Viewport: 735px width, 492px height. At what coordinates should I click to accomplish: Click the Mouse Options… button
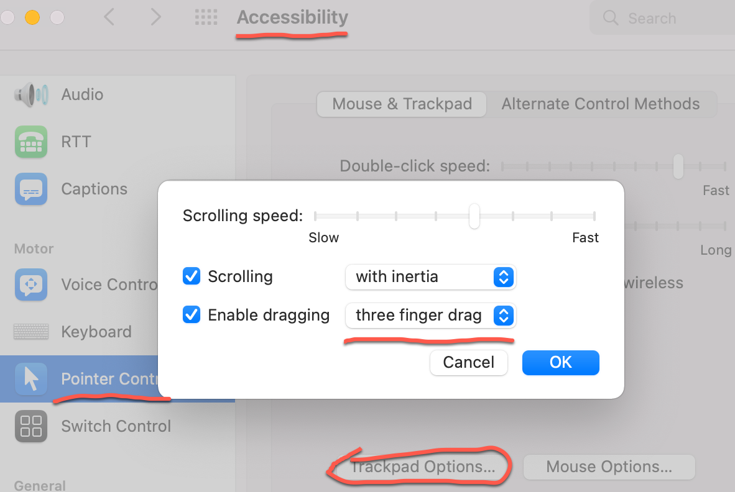coord(609,467)
